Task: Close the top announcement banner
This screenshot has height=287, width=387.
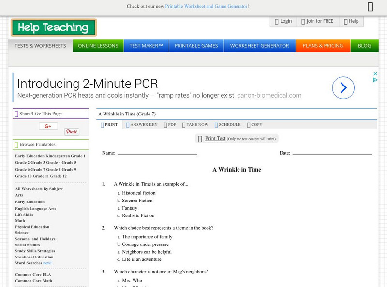Action: tap(370, 7)
